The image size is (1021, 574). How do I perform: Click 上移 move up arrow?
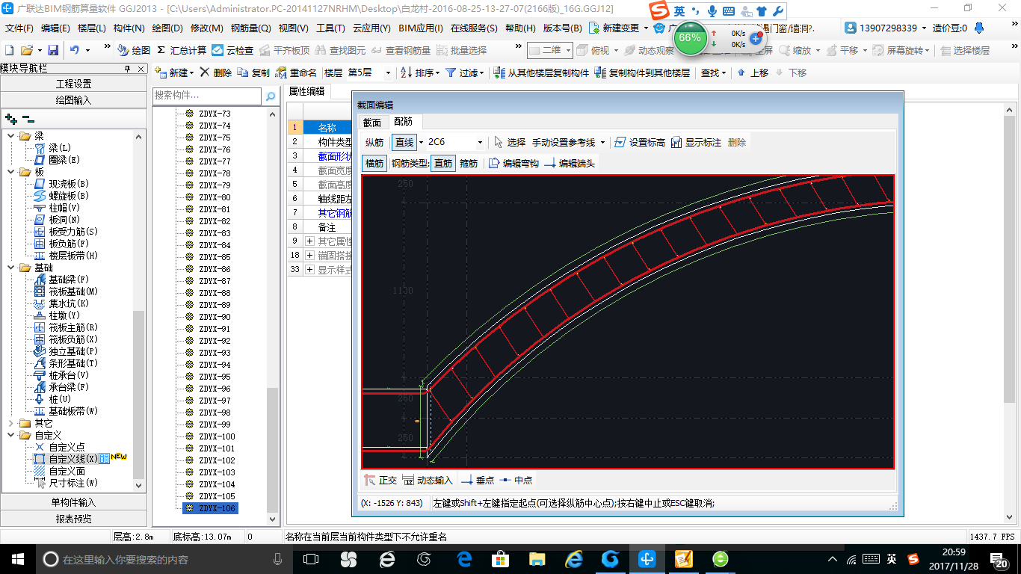pyautogui.click(x=753, y=72)
